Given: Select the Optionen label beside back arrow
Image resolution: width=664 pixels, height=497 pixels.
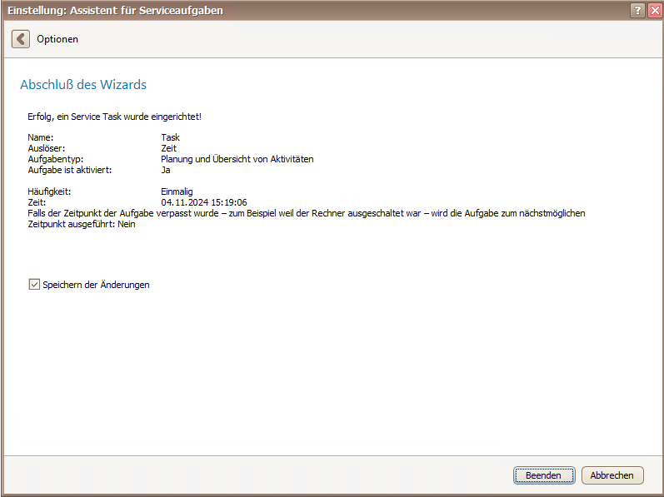Looking at the screenshot, I should 57,39.
